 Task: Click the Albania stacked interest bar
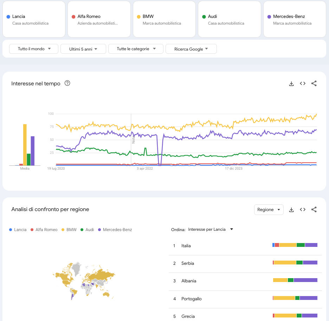click(295, 280)
